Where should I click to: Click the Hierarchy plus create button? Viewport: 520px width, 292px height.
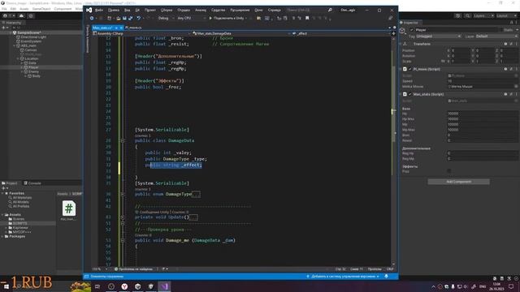tap(3, 28)
